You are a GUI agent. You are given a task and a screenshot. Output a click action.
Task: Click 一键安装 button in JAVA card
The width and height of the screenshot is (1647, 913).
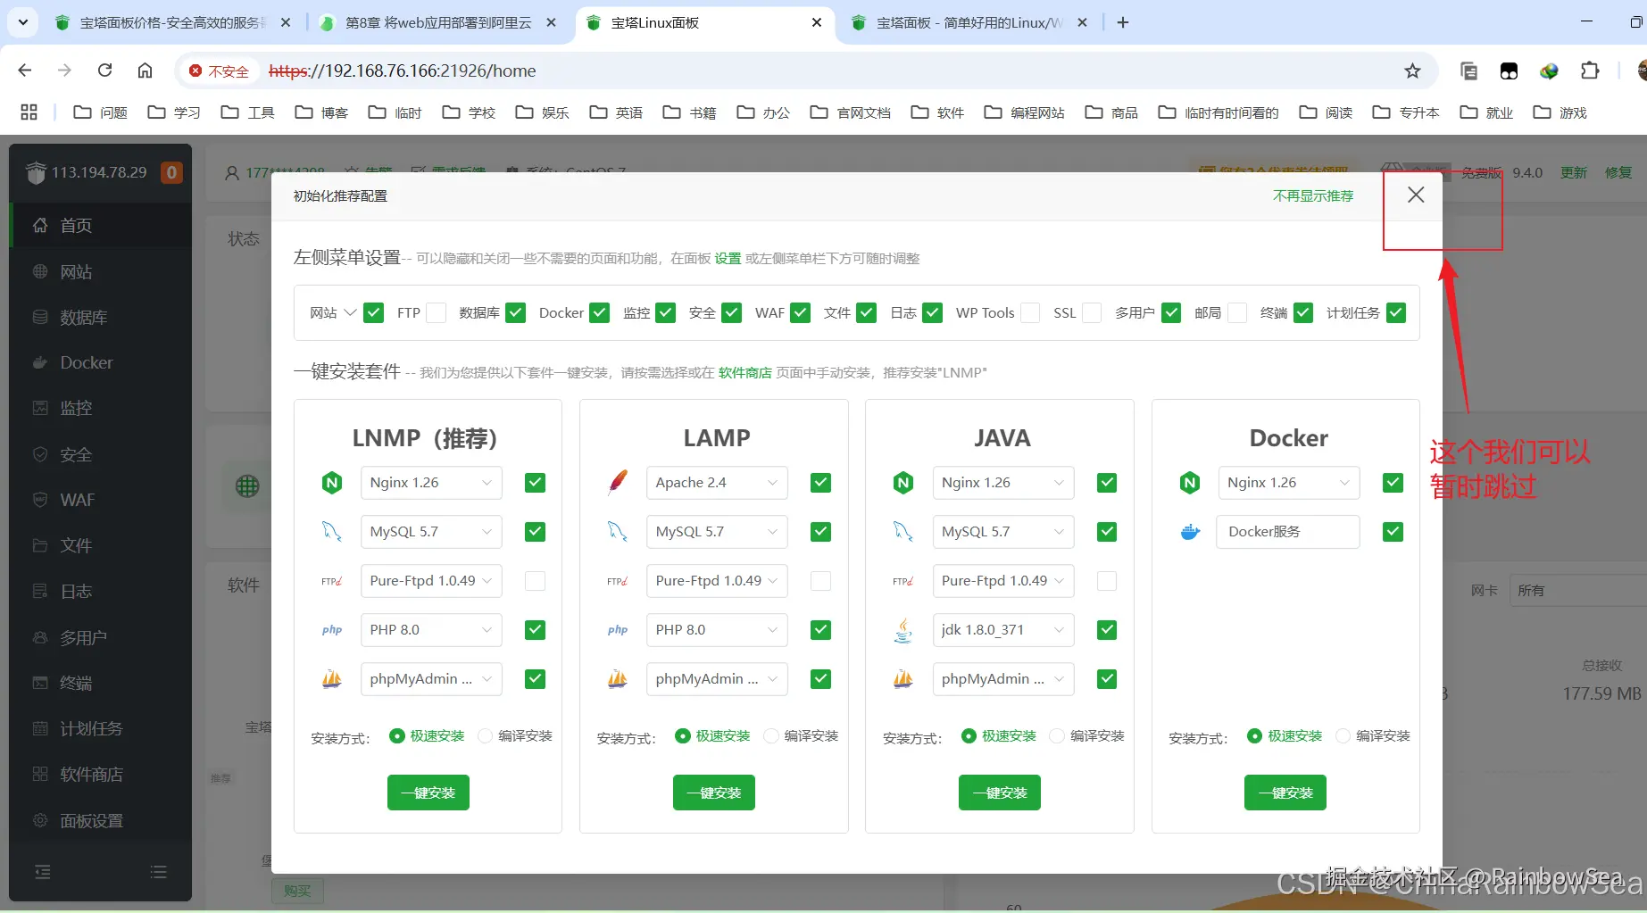pyautogui.click(x=1000, y=793)
